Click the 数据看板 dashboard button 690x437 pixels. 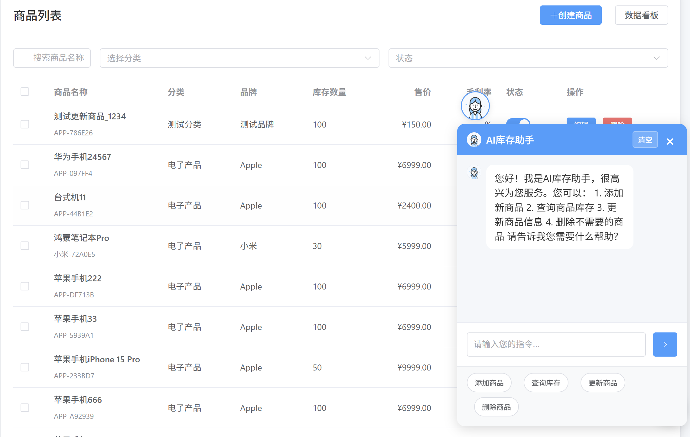pos(641,15)
